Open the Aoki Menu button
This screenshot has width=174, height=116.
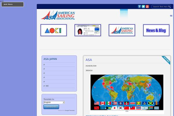point(12,4)
